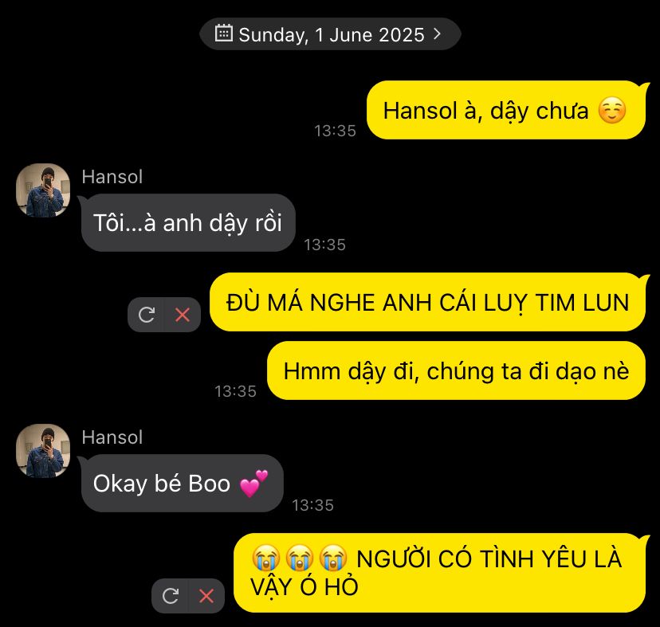Delete the failed "ĐÙ MÁ NGHE ANH" message

click(x=183, y=315)
